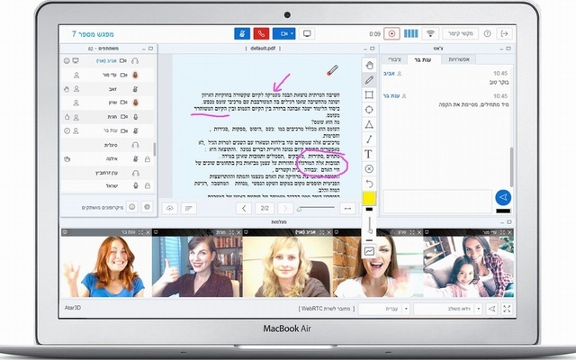Click the yellow color swatch

tap(369, 198)
